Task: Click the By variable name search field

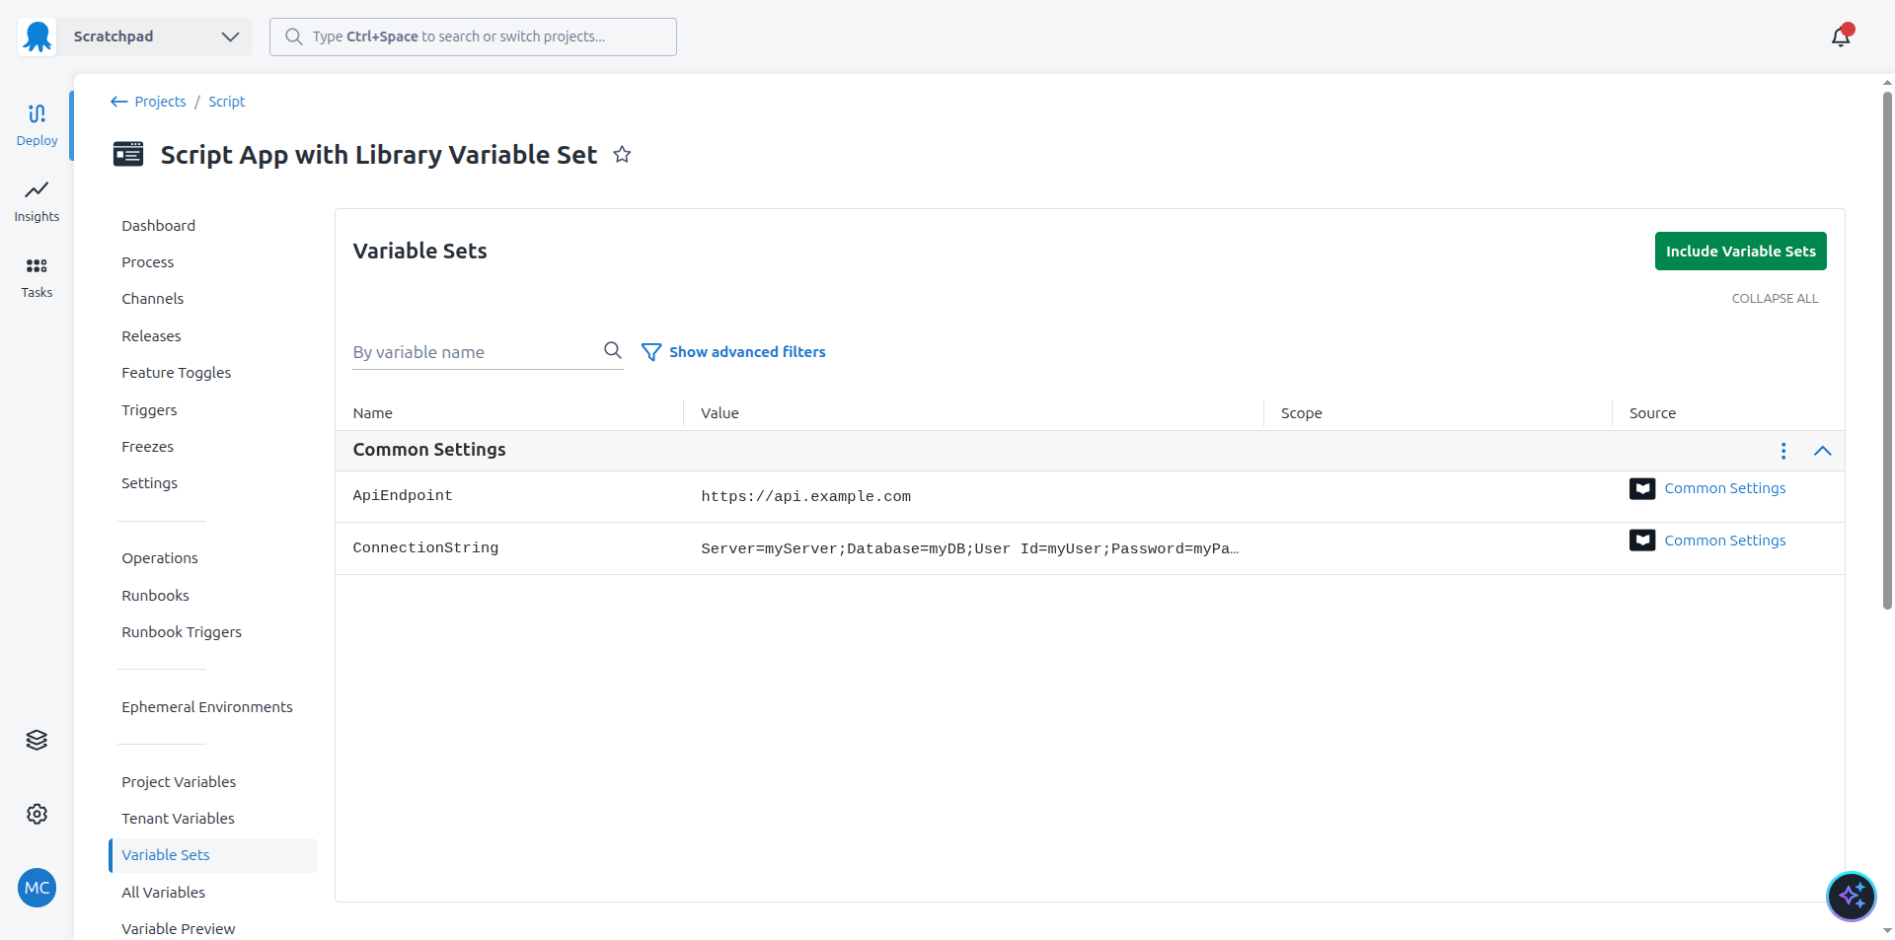Action: pyautogui.click(x=464, y=351)
